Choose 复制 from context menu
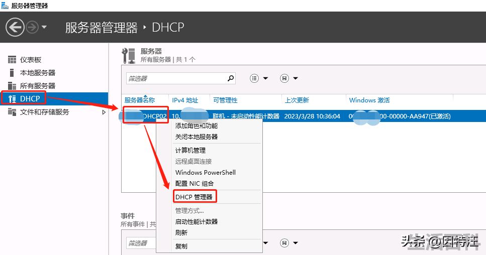Image resolution: width=486 pixels, height=255 pixels. tap(181, 246)
